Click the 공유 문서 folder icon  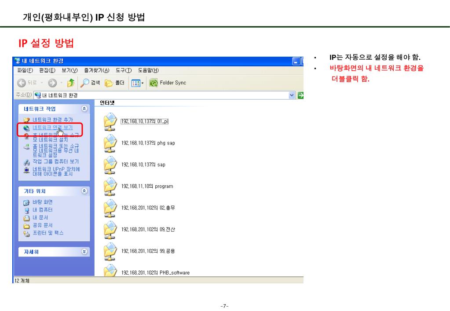[x=26, y=226]
